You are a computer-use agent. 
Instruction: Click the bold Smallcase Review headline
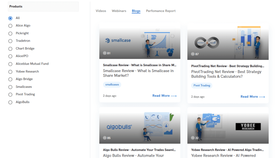point(140,65)
